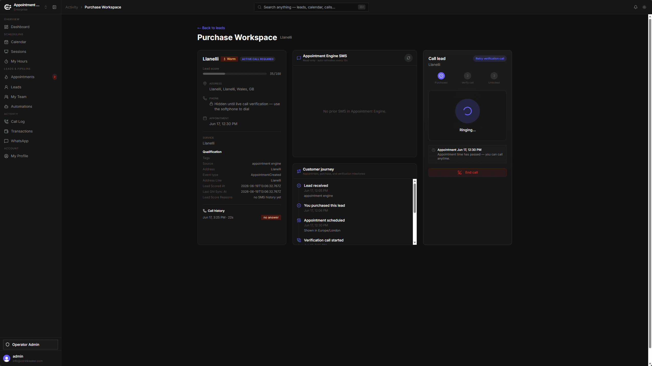Click the My Profile user icon

(6, 156)
